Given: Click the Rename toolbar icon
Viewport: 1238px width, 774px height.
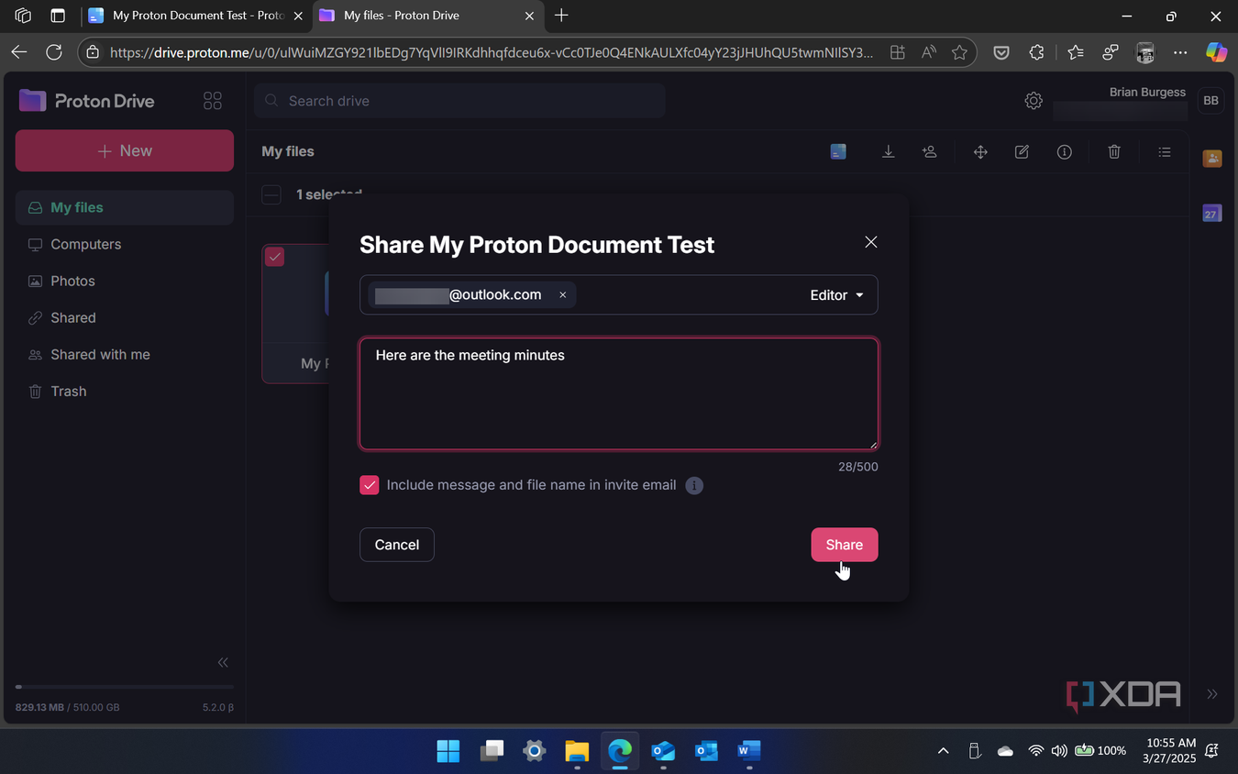Looking at the screenshot, I should point(1022,152).
